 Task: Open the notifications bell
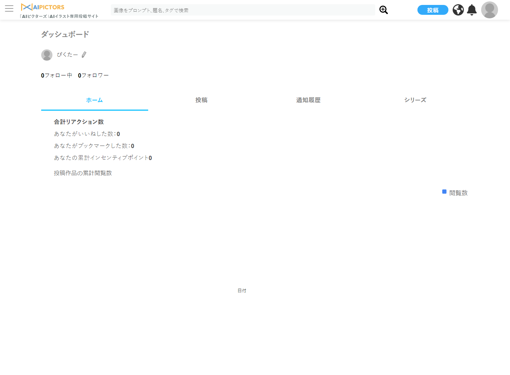click(x=472, y=10)
